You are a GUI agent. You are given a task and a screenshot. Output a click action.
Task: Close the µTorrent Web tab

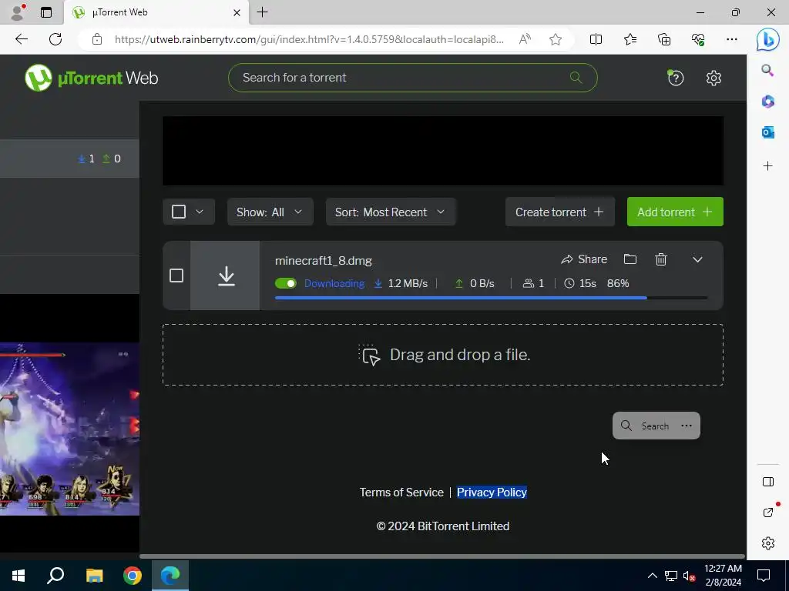tap(237, 12)
